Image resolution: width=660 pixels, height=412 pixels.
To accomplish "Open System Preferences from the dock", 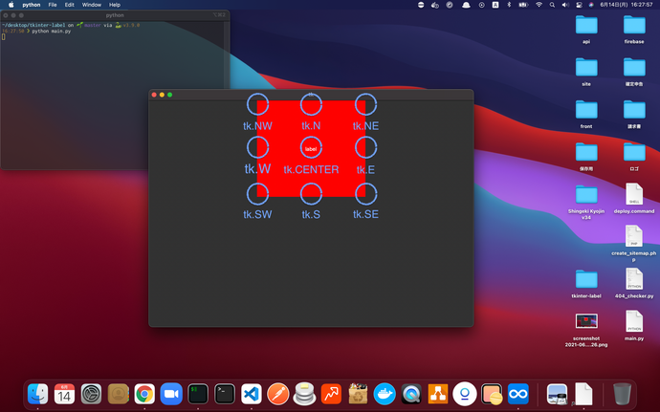I will [x=91, y=393].
